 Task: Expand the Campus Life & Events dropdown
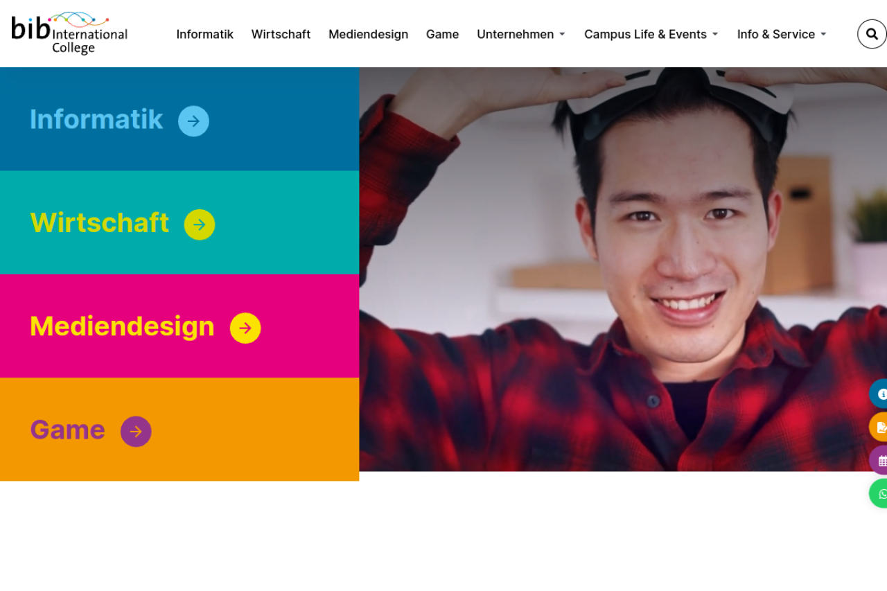coord(651,34)
